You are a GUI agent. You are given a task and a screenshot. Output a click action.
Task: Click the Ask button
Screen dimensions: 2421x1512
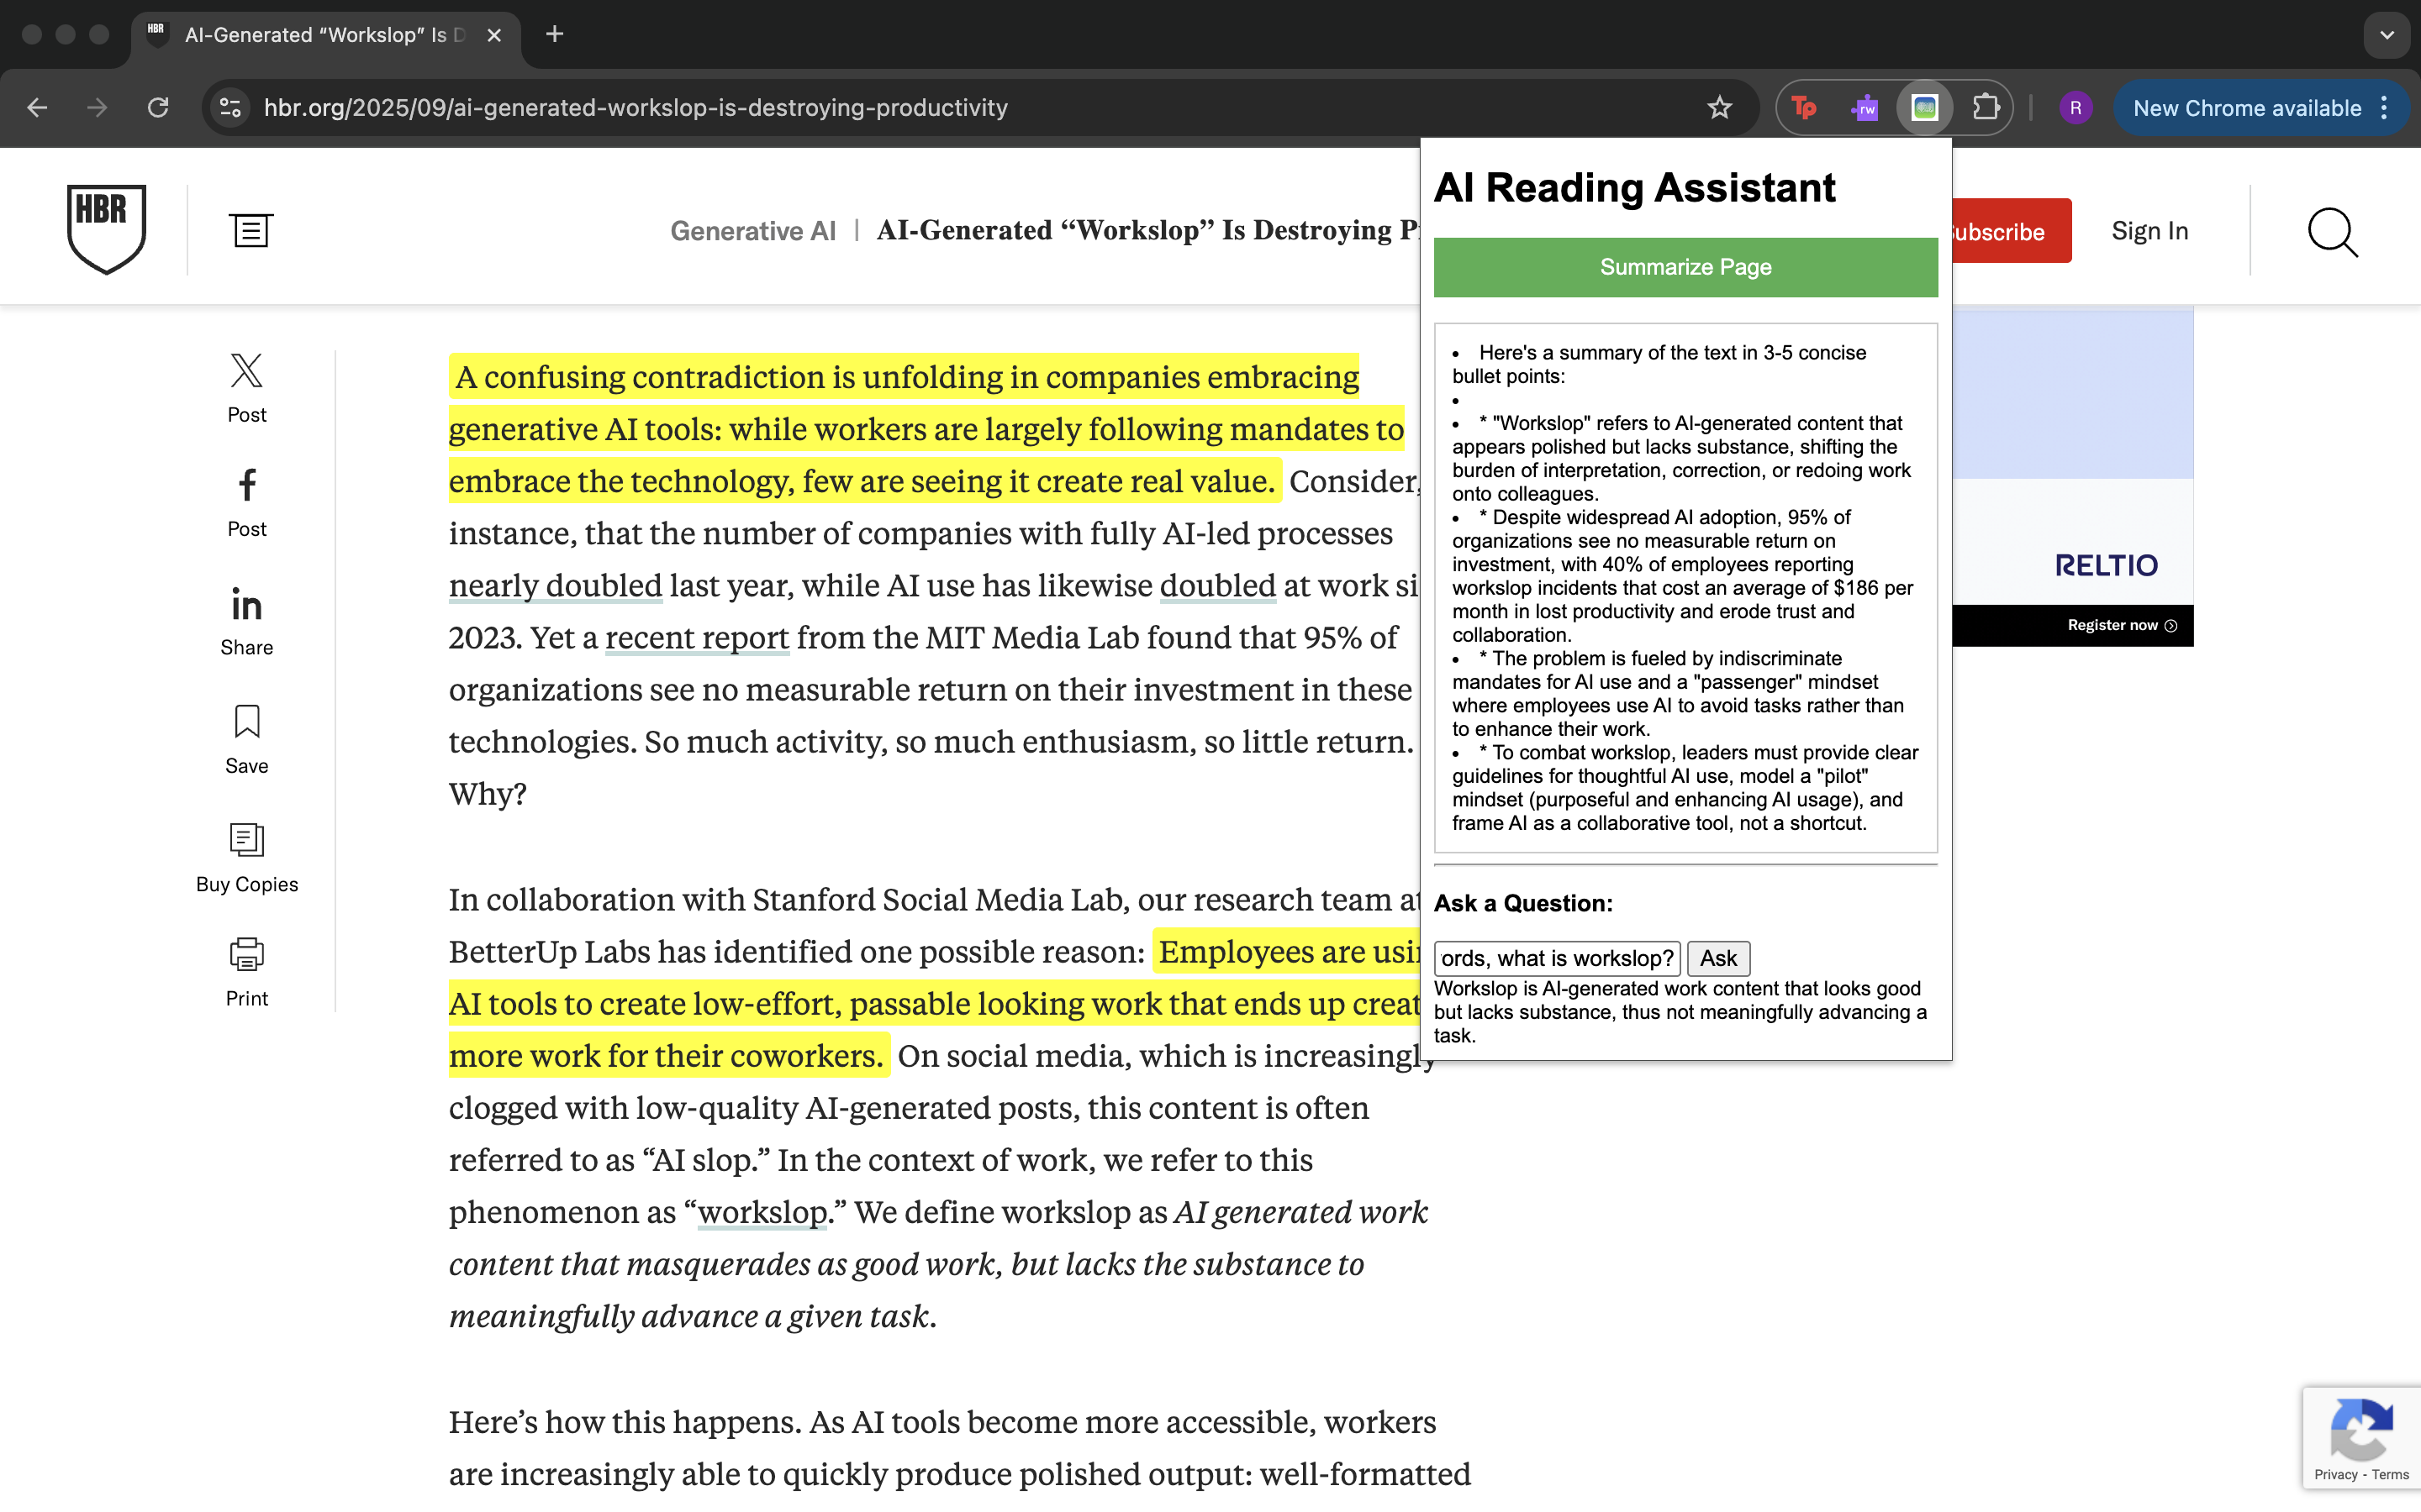click(1717, 958)
